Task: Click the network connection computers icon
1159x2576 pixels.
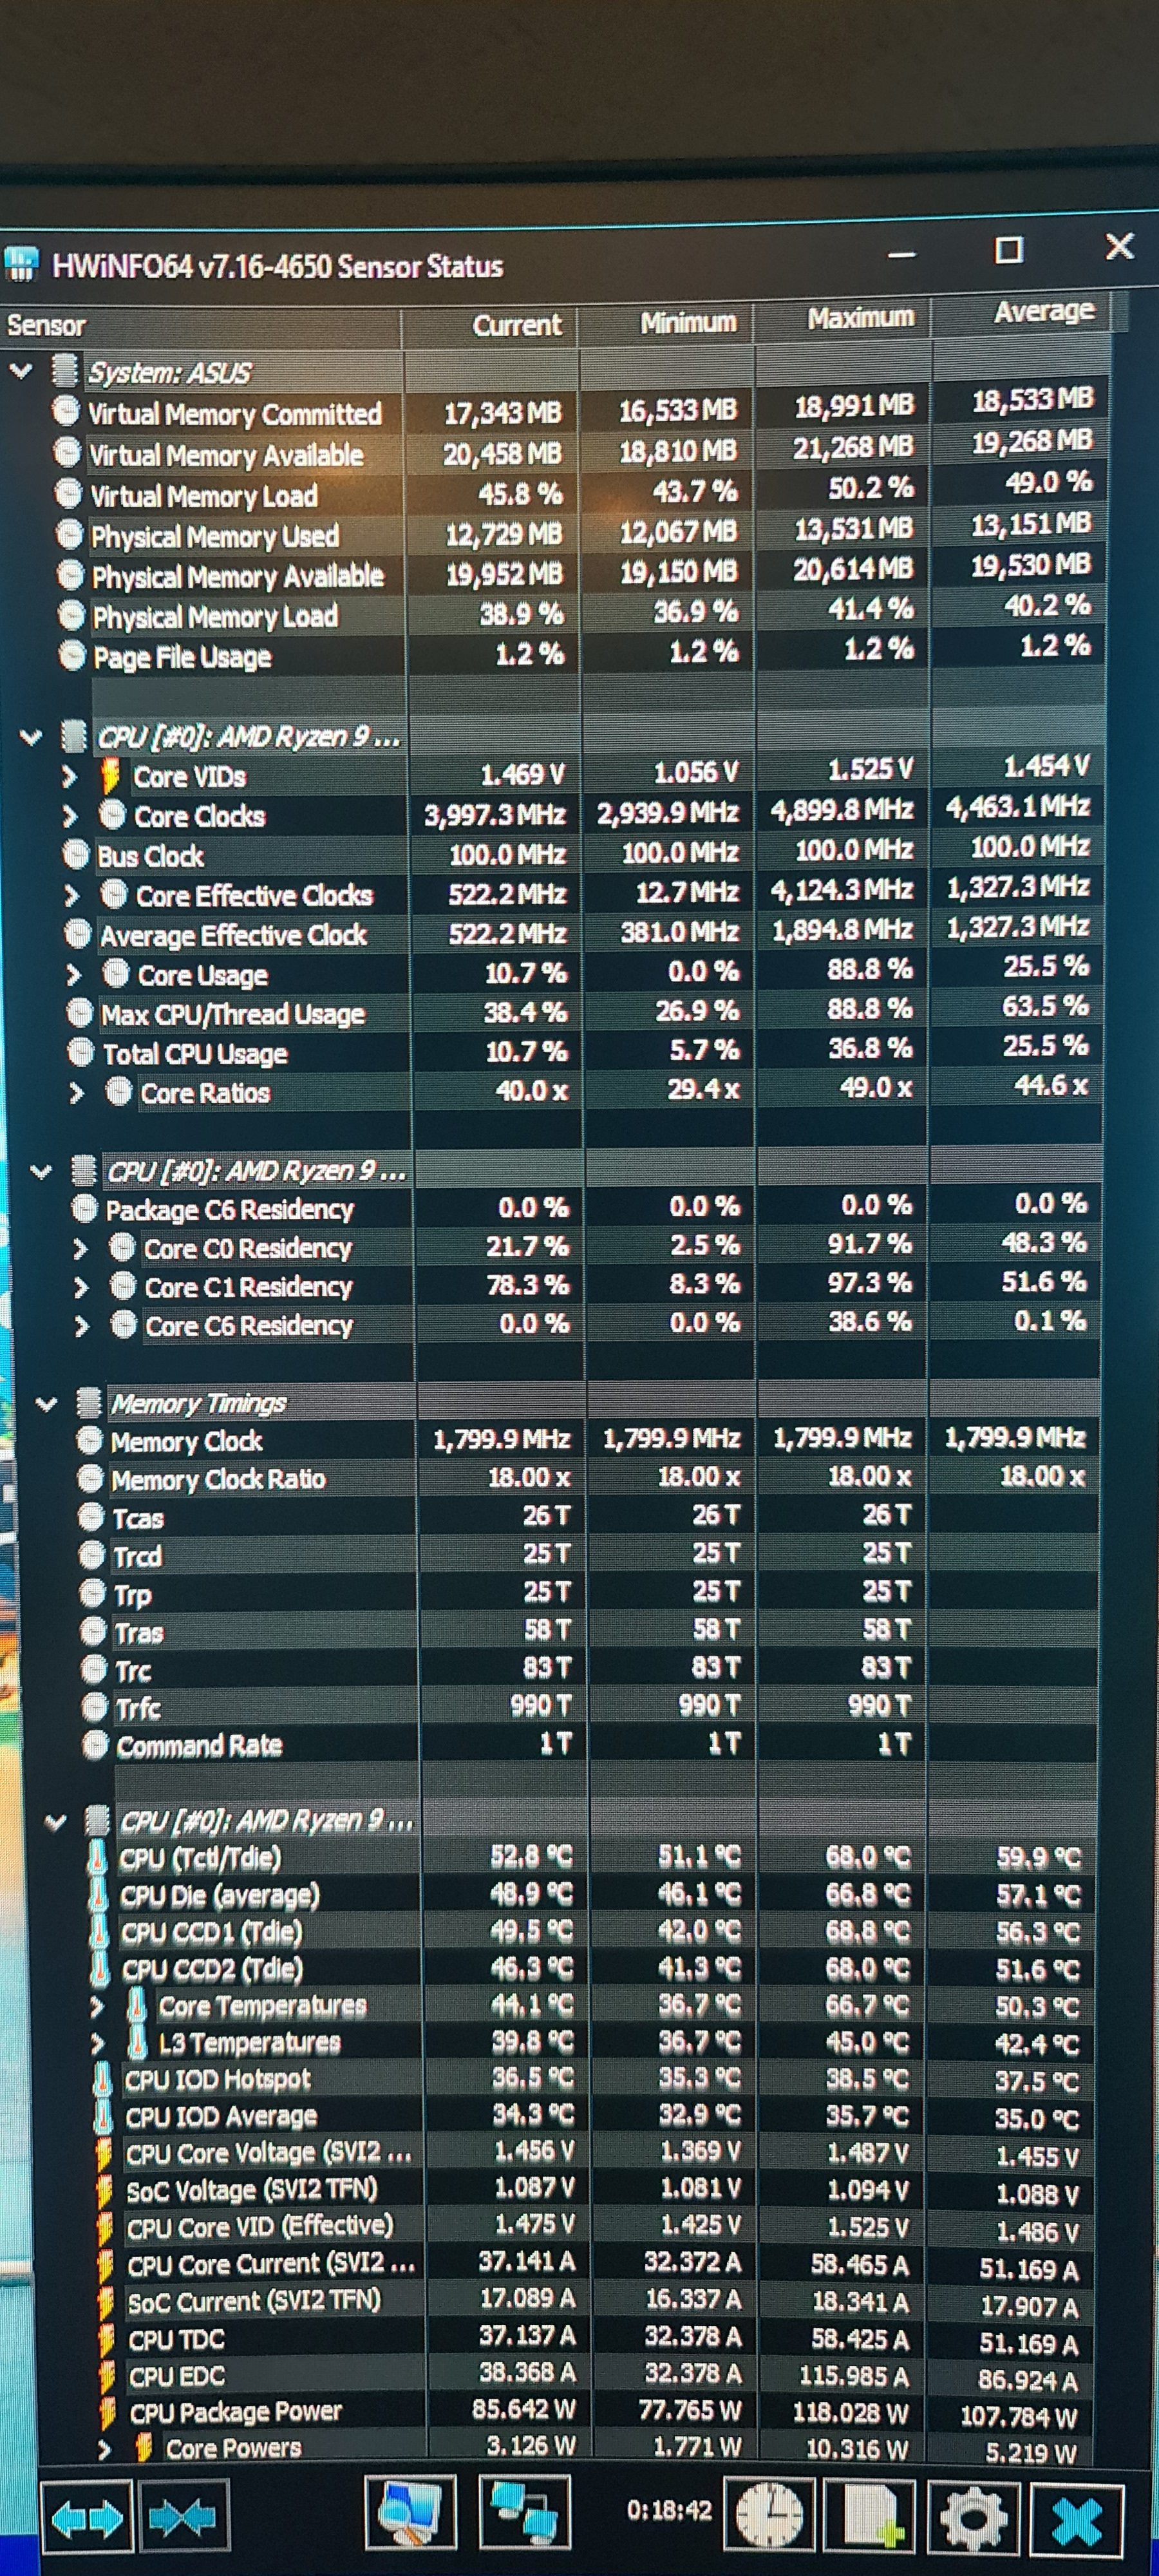Action: click(x=524, y=2514)
